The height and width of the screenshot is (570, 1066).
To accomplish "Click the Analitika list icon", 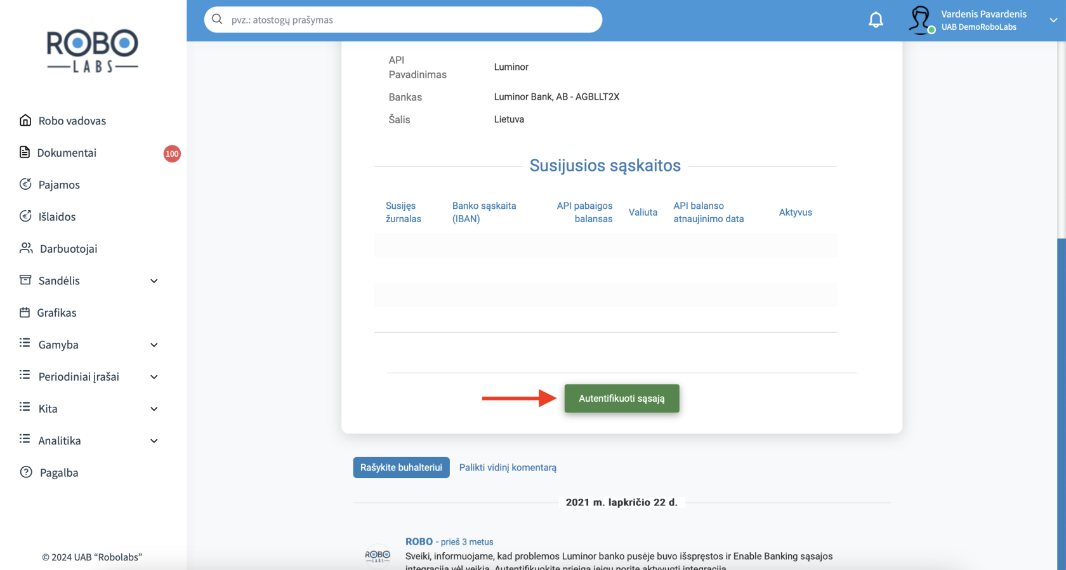I will [x=25, y=439].
